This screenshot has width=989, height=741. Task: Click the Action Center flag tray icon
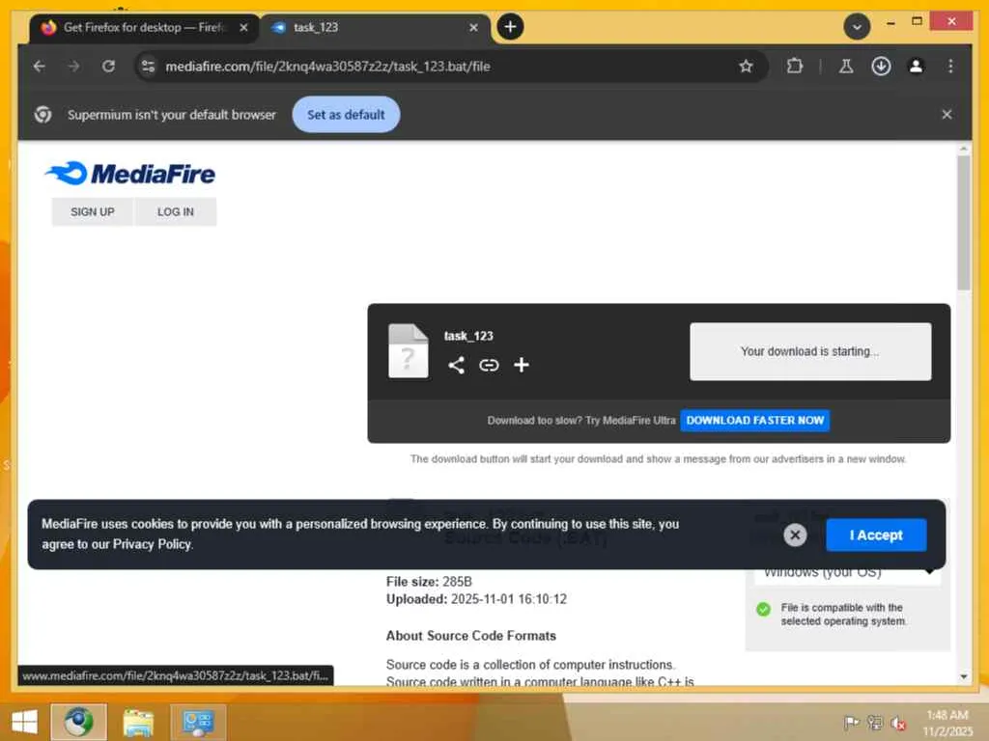[x=852, y=723]
